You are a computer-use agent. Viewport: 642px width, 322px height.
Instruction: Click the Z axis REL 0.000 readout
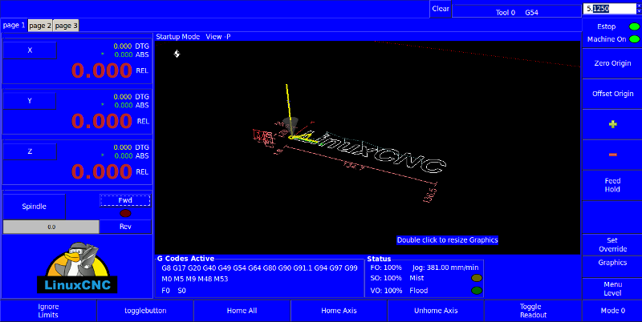point(102,172)
